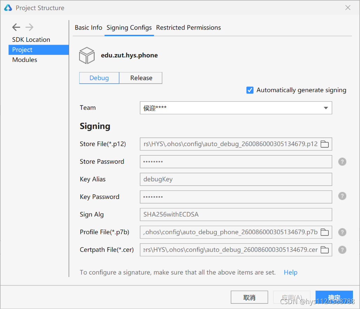The height and width of the screenshot is (309, 360).
Task: Open help icon next to Profile File
Action: (x=342, y=232)
